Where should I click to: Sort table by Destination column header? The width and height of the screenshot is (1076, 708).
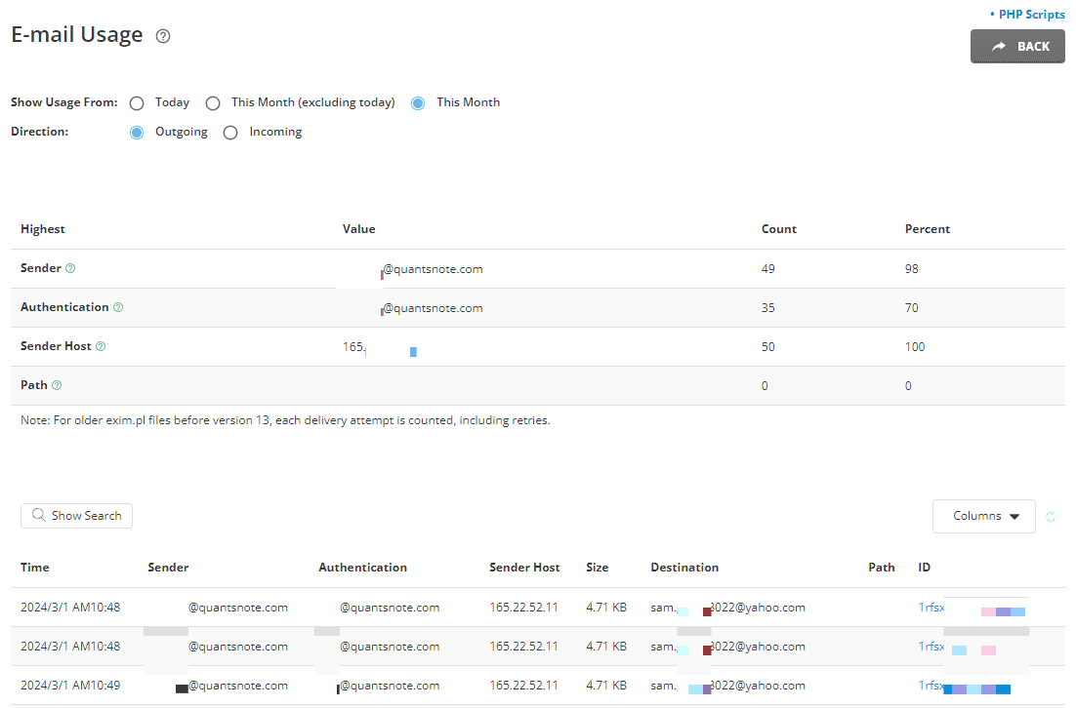tap(684, 568)
